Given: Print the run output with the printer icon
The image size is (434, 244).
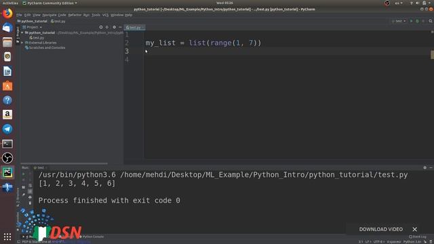Looking at the screenshot, I should 30,197.
